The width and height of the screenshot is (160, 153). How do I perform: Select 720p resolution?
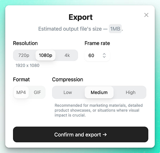click(x=24, y=55)
